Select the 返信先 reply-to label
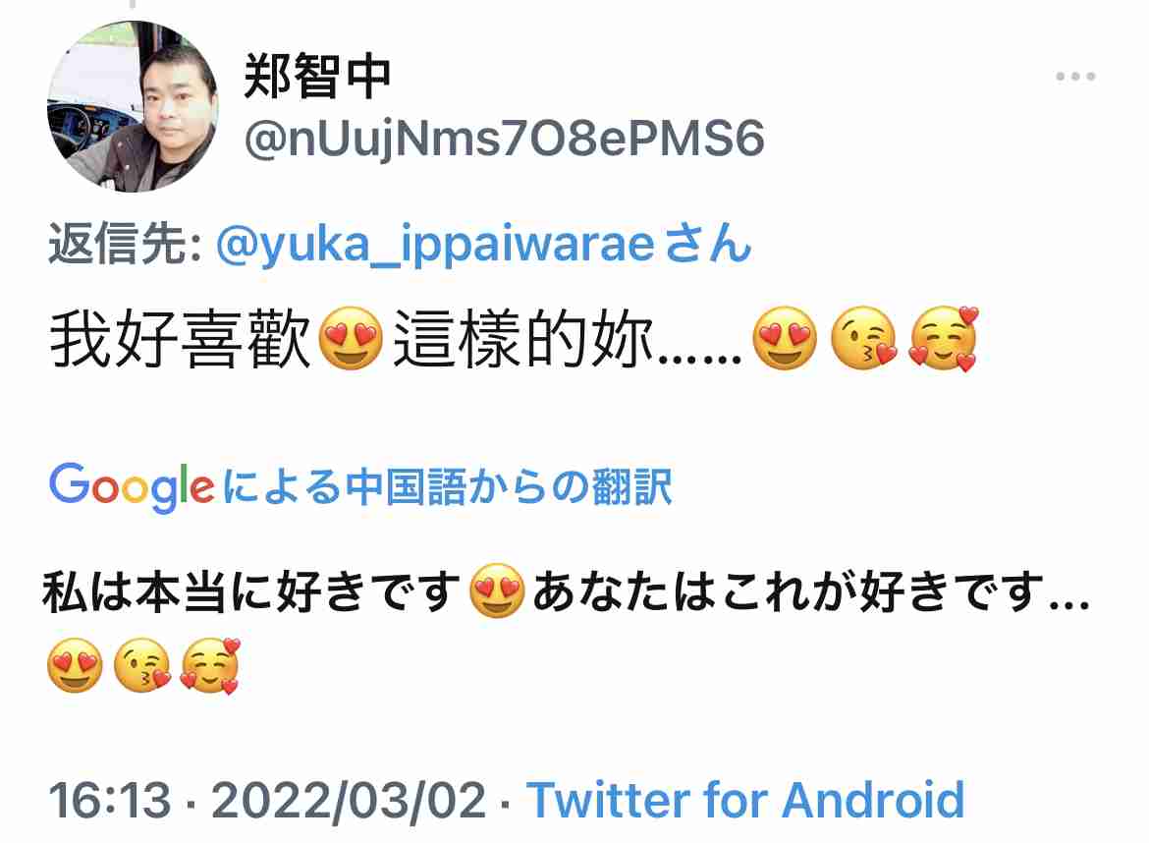Image resolution: width=1149 pixels, height=843 pixels. (x=125, y=244)
